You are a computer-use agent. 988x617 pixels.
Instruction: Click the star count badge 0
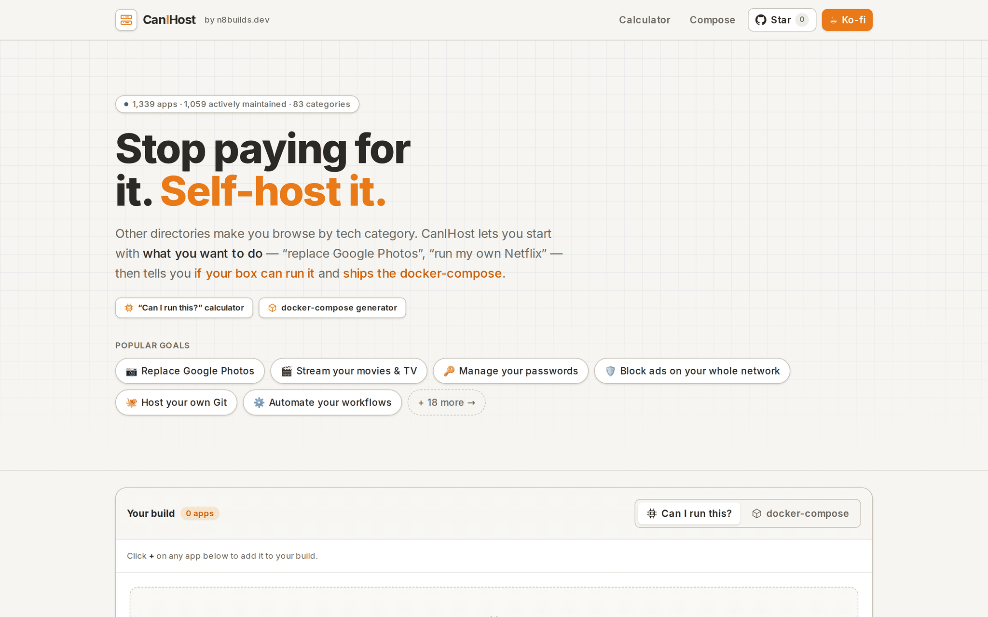tap(802, 20)
